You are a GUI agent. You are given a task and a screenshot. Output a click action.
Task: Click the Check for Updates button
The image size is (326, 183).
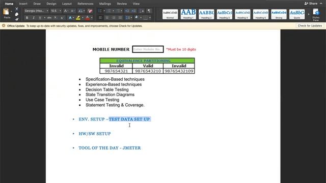coord(310,26)
